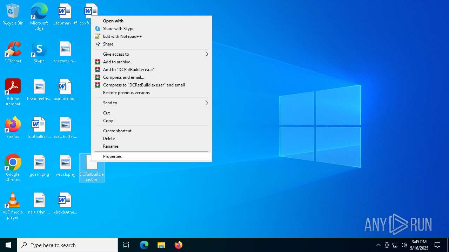Choose Add to "DCRatBuild.exe.rar"
The image size is (449, 252).
(x=152, y=70)
